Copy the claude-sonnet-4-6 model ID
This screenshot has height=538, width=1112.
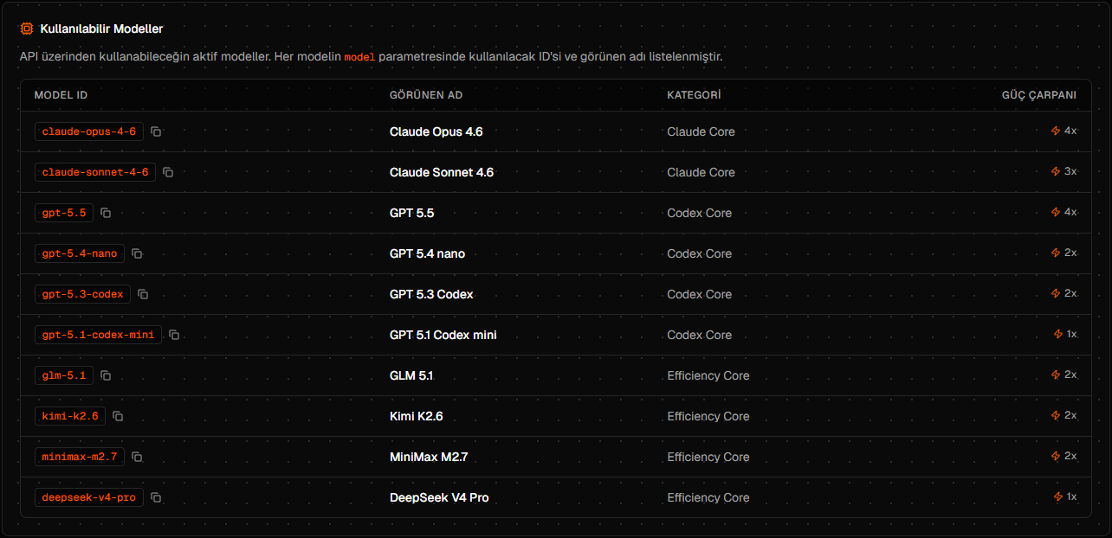click(x=168, y=172)
